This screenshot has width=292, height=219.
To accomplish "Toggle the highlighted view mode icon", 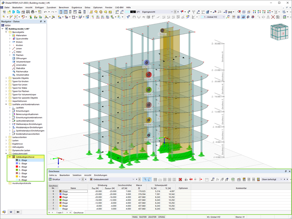I will [243, 17].
